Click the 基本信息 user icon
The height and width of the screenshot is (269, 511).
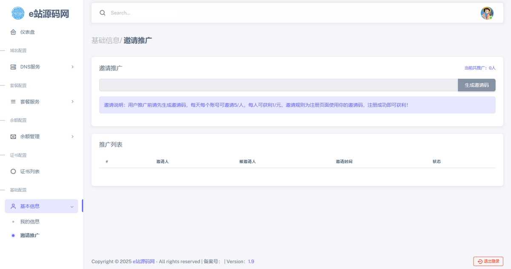click(13, 206)
